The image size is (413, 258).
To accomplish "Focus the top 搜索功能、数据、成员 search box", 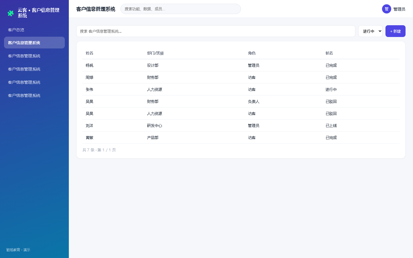I will [181, 9].
